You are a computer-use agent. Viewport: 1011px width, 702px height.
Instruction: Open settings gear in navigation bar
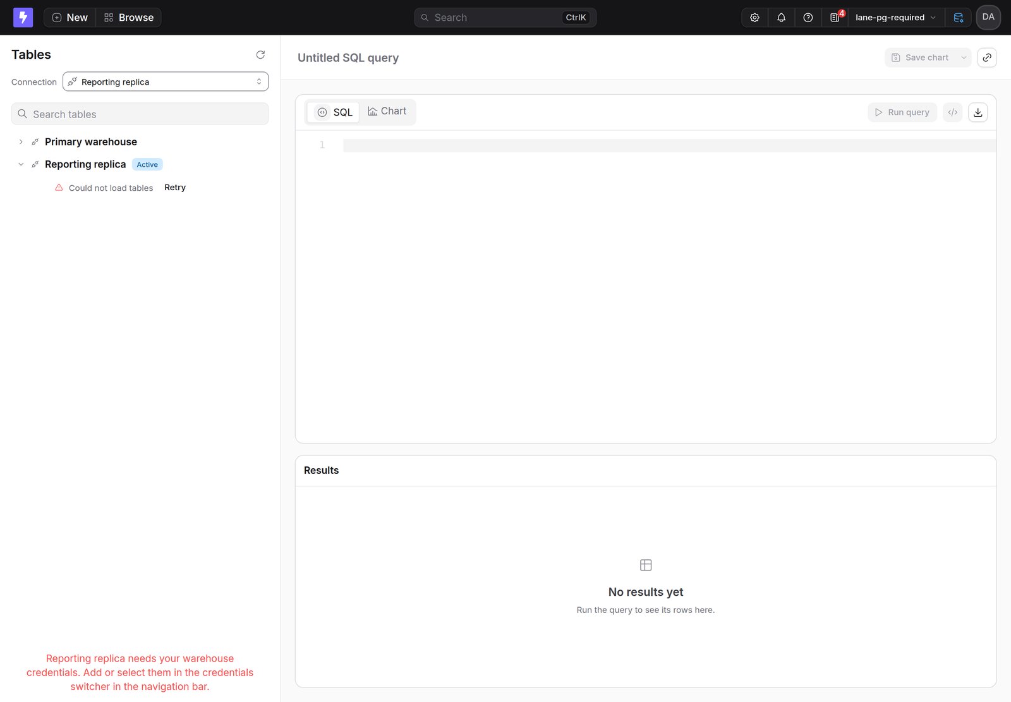coord(754,18)
